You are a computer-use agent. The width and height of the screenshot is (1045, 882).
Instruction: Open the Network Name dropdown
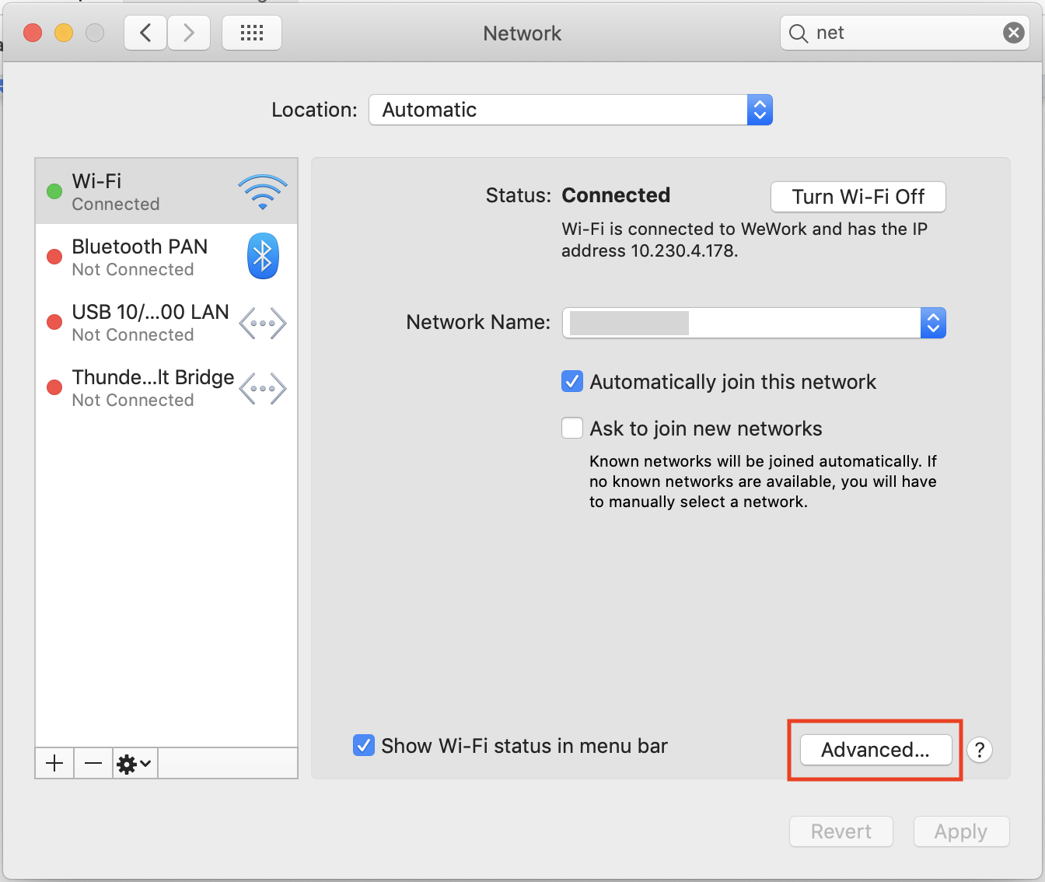932,323
